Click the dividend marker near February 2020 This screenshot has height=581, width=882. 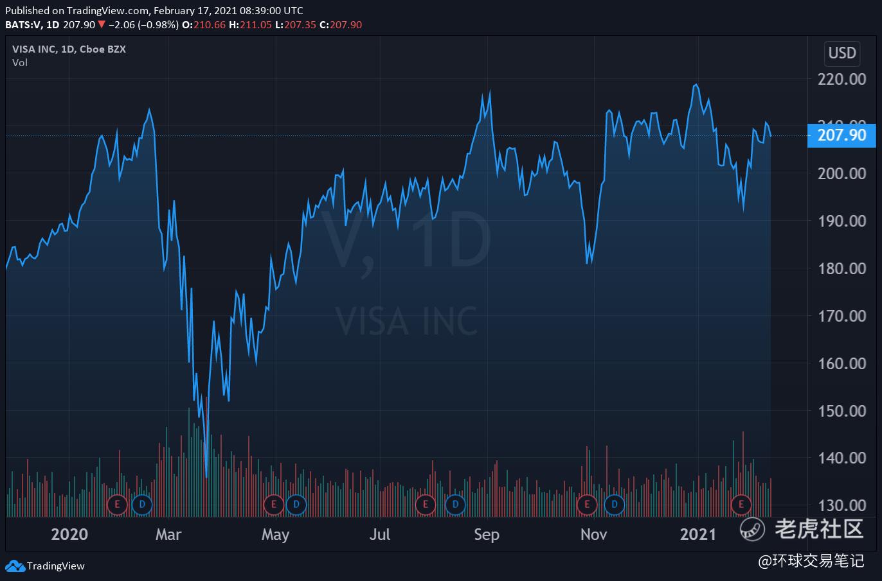141,505
